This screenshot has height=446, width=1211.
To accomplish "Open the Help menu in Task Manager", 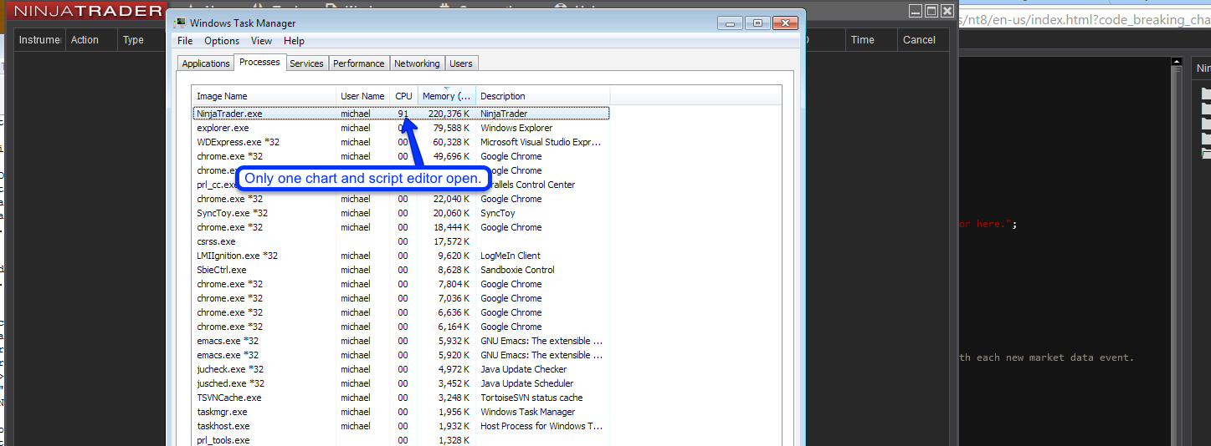I will pyautogui.click(x=294, y=41).
